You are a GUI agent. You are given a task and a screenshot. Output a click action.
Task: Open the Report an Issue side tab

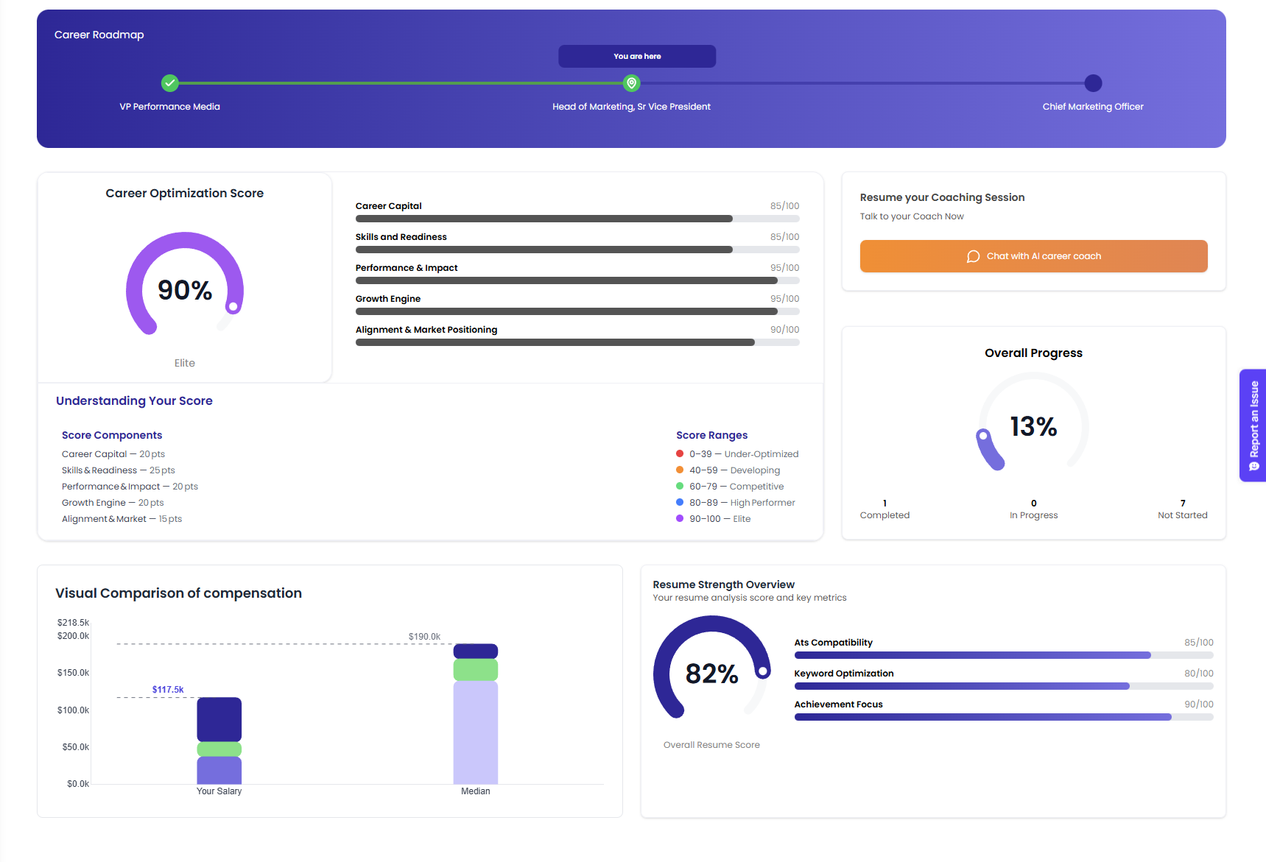(x=1253, y=425)
